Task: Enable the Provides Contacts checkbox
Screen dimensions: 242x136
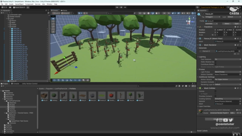Action: tap(215, 96)
